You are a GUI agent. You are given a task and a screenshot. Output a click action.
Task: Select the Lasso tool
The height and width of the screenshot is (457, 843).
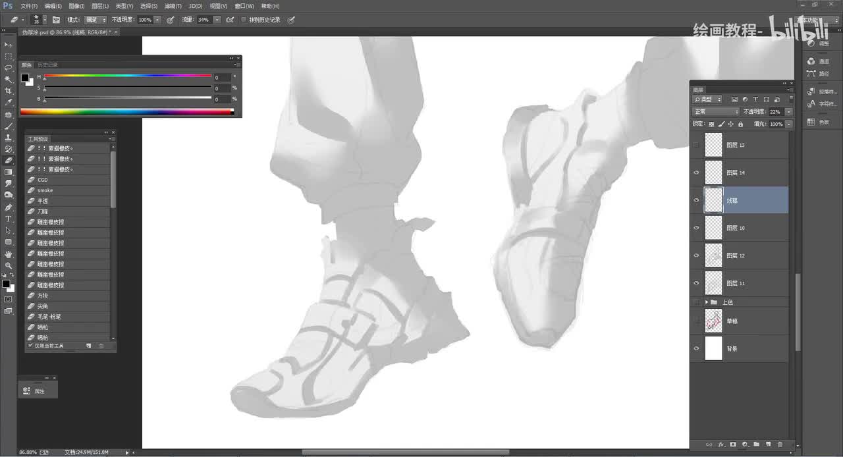[9, 68]
